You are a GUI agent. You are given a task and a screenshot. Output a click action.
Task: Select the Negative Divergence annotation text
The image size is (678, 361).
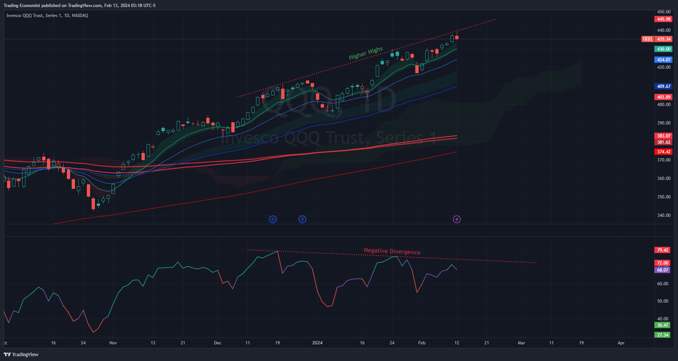tap(392, 251)
